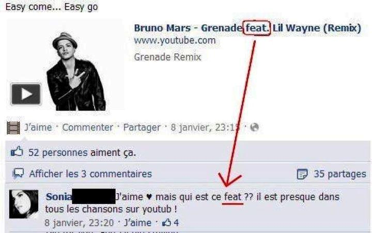
Task: Expand Afficher les 3 commentaires
Action: click(x=90, y=174)
